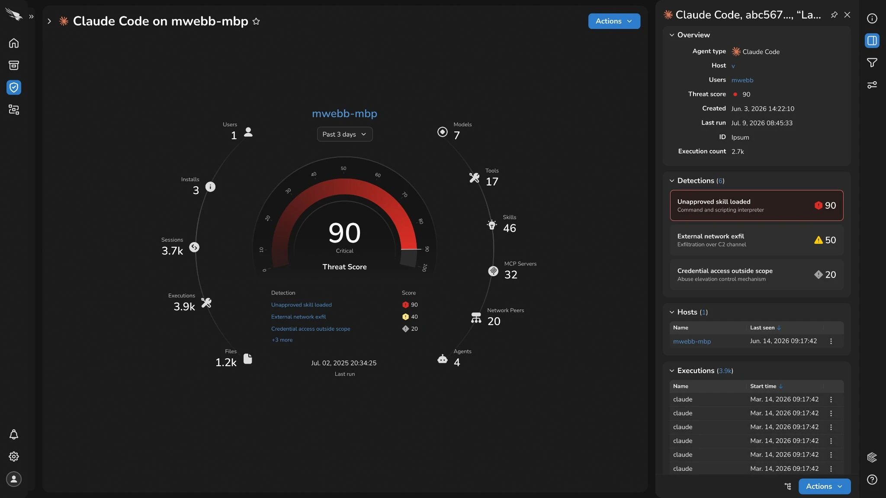Click the Sessions node icon
The width and height of the screenshot is (886, 498).
point(194,247)
